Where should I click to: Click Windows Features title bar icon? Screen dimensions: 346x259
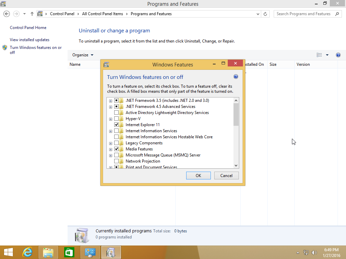click(x=106, y=64)
